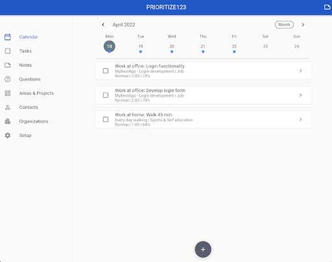Expand Walk 45 min task chevron

point(300,119)
